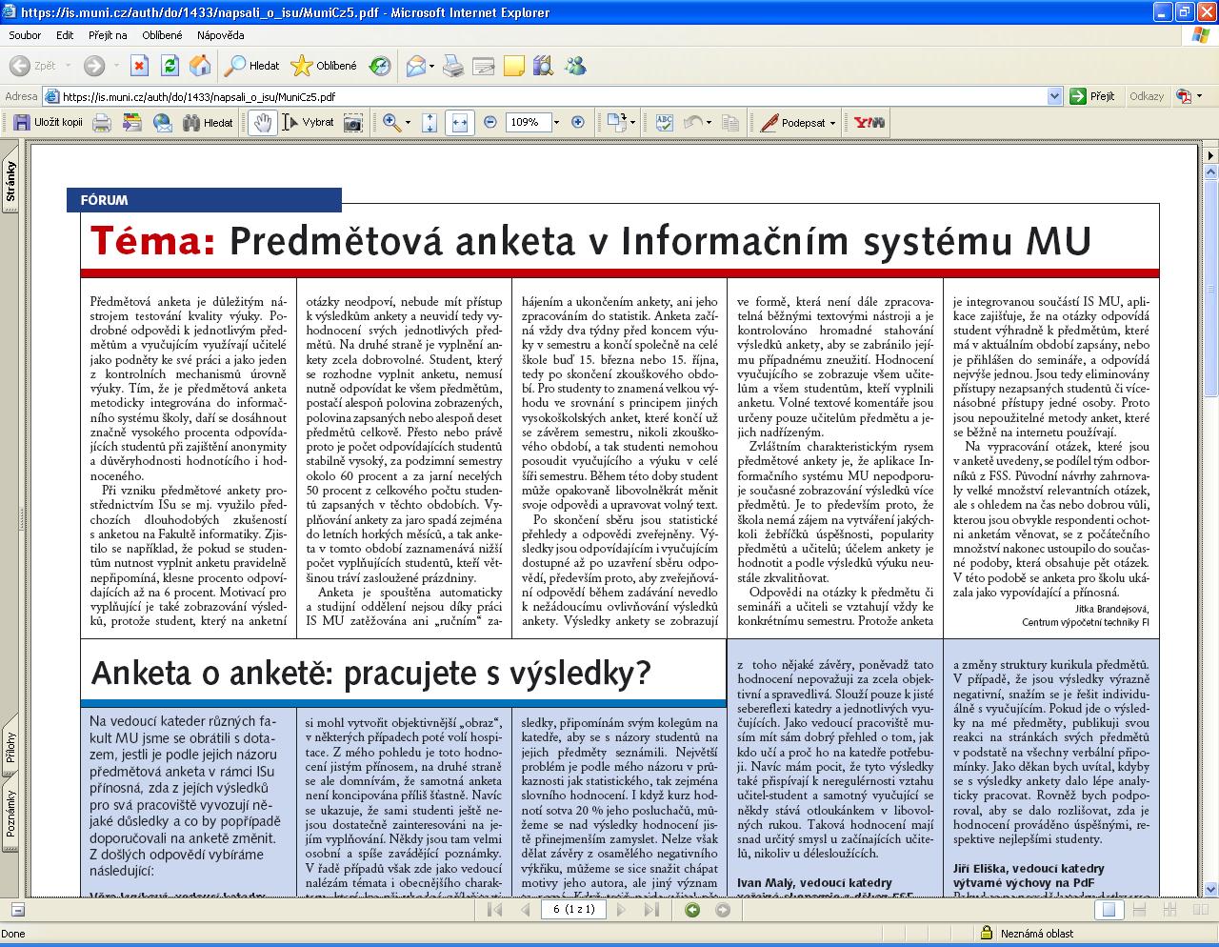Screen dimensions: 1219x947
Task: Email the PDF with the globe envelope icon
Action: (163, 122)
